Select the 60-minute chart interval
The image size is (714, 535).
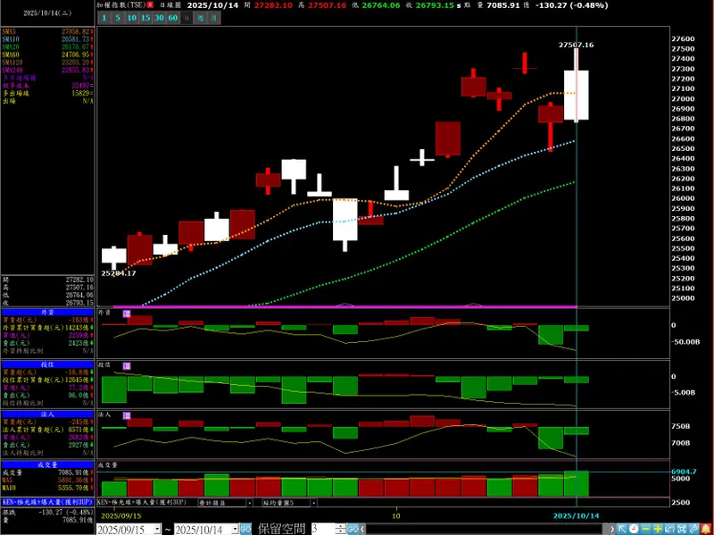tap(172, 18)
